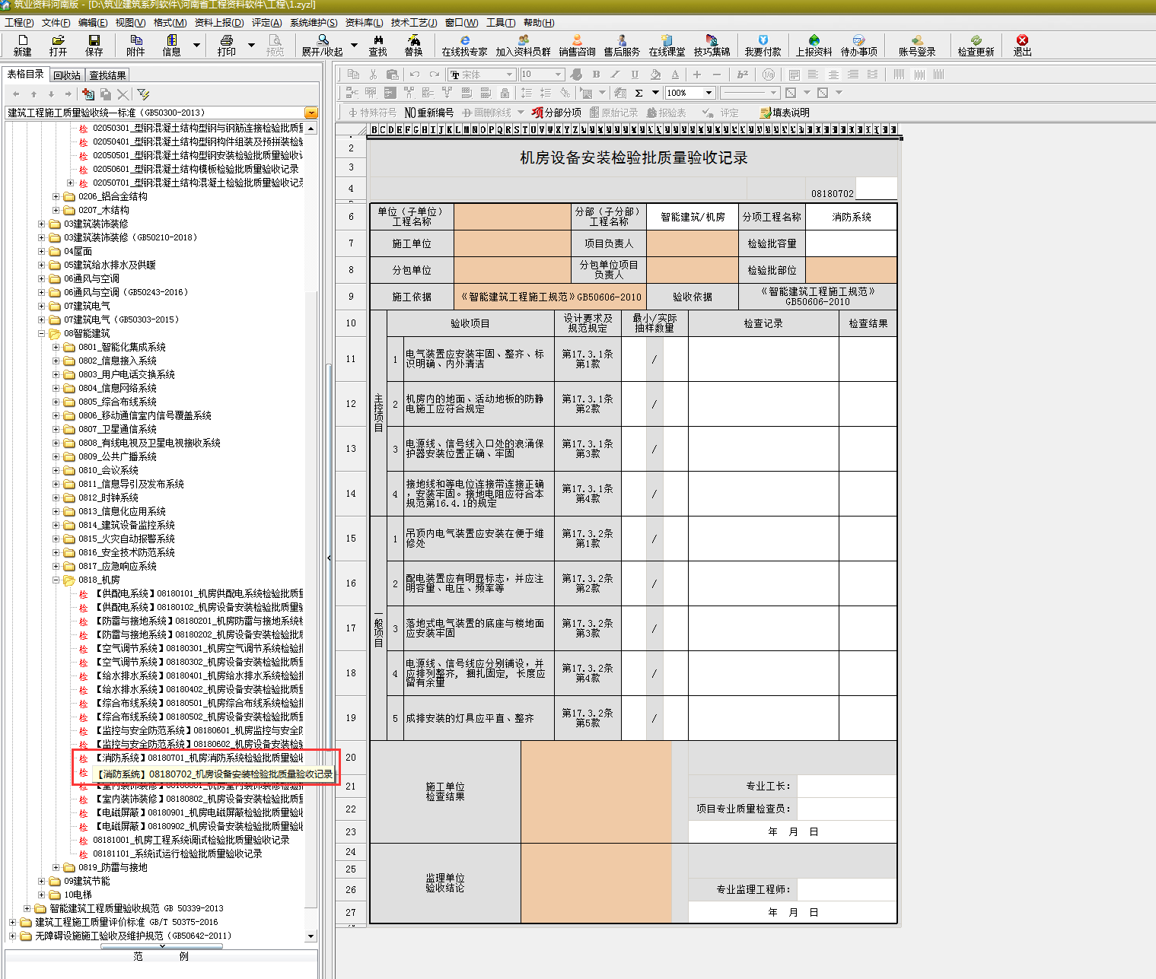Viewport: 1156px width, 979px height.
Task: Select 08181101_系统试运行检验批质量验收记录
Action: tap(177, 853)
